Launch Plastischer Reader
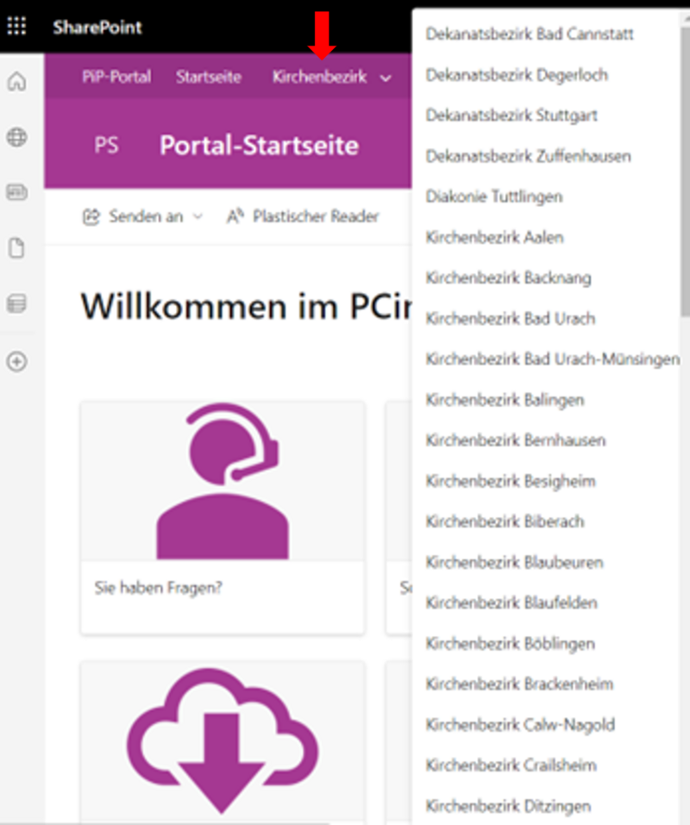Screen dimensions: 690x825 [316, 216]
